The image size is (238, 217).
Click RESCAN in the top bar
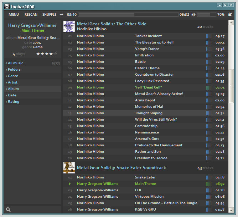pyautogui.click(x=31, y=14)
